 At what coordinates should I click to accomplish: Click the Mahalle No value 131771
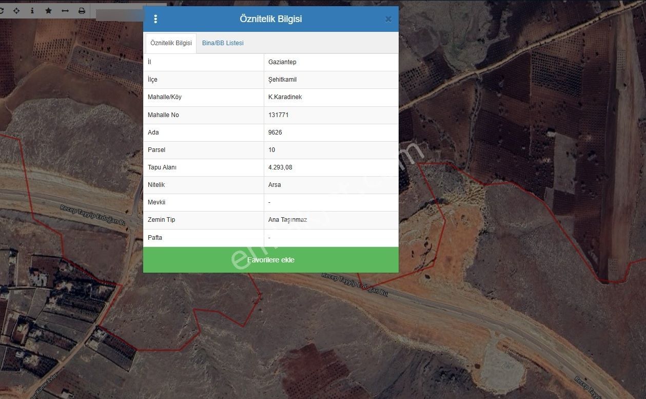(x=279, y=115)
